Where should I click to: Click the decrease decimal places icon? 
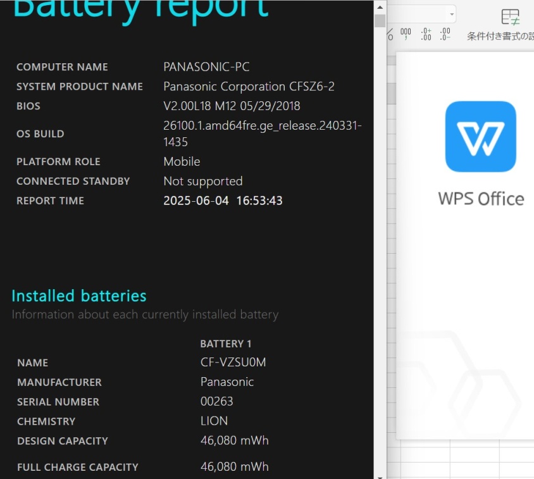tap(445, 34)
